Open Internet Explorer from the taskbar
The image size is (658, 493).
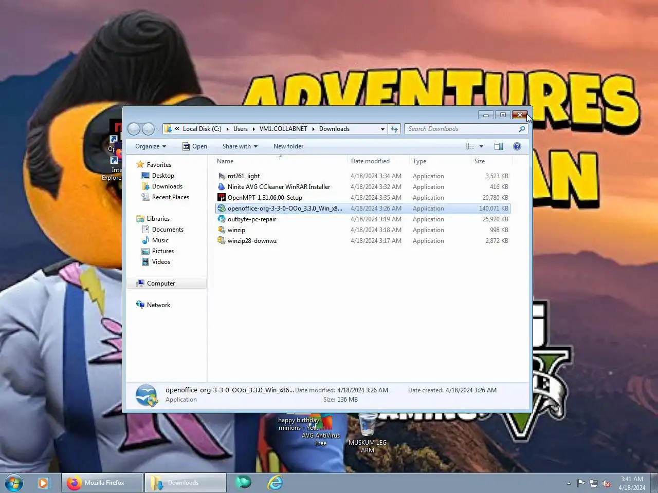click(x=275, y=483)
